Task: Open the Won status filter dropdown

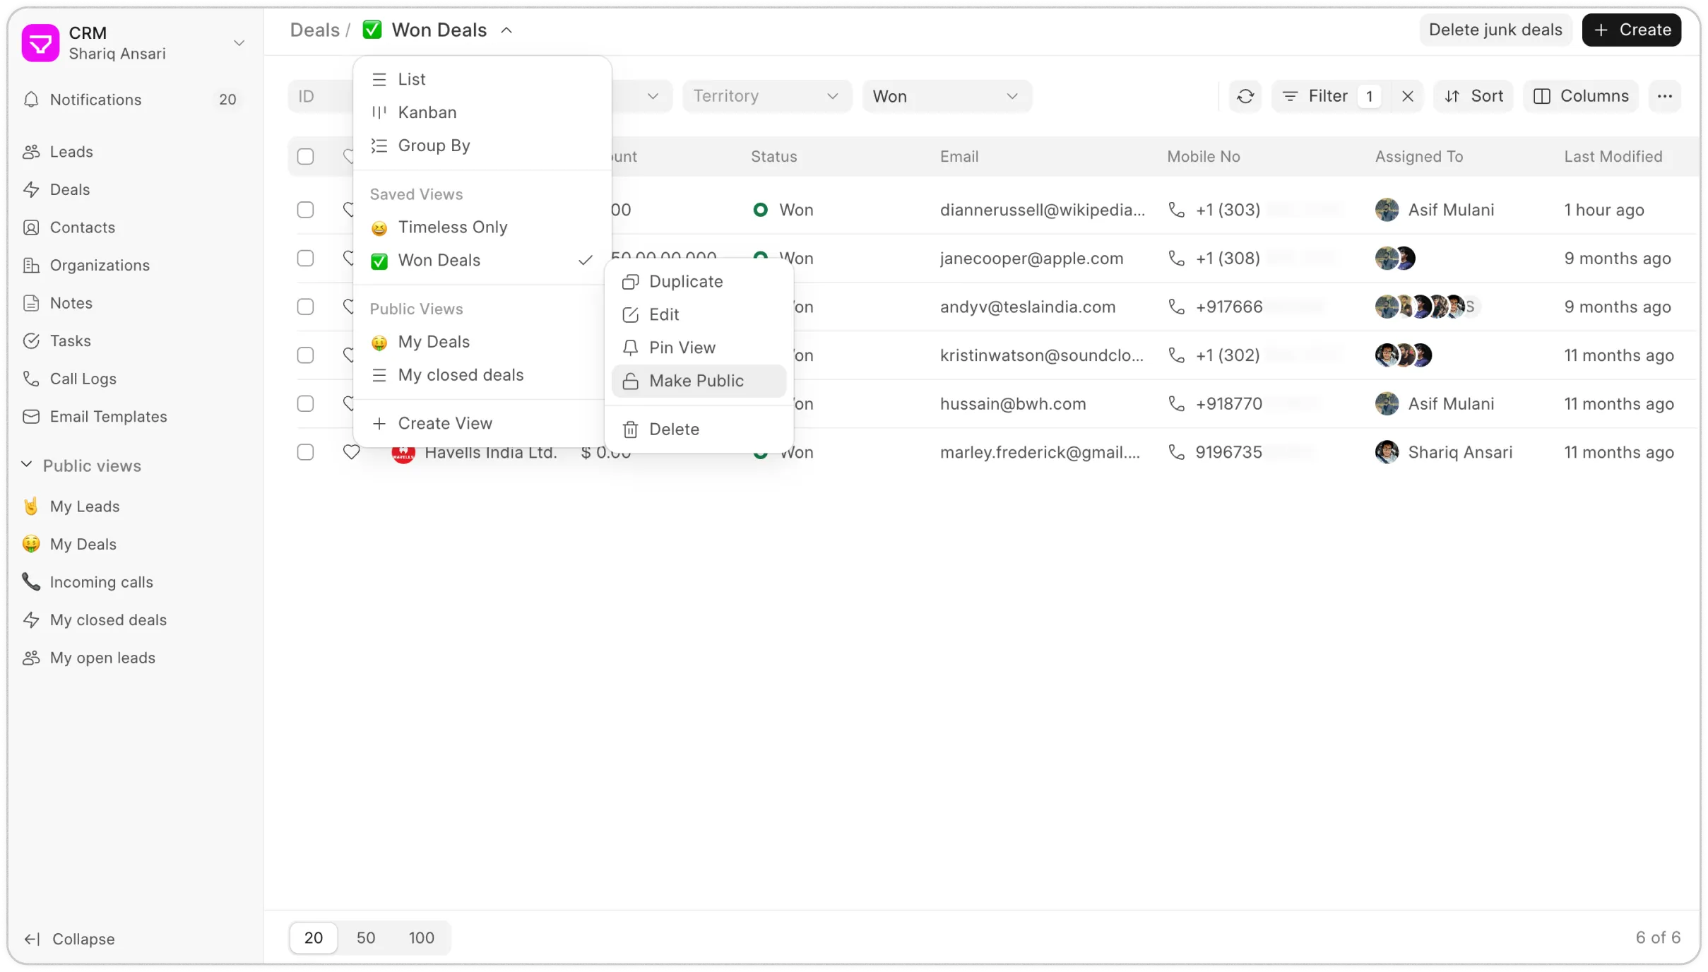Action: (x=946, y=96)
